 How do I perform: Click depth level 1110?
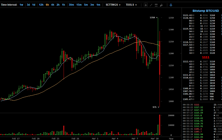point(212,62)
